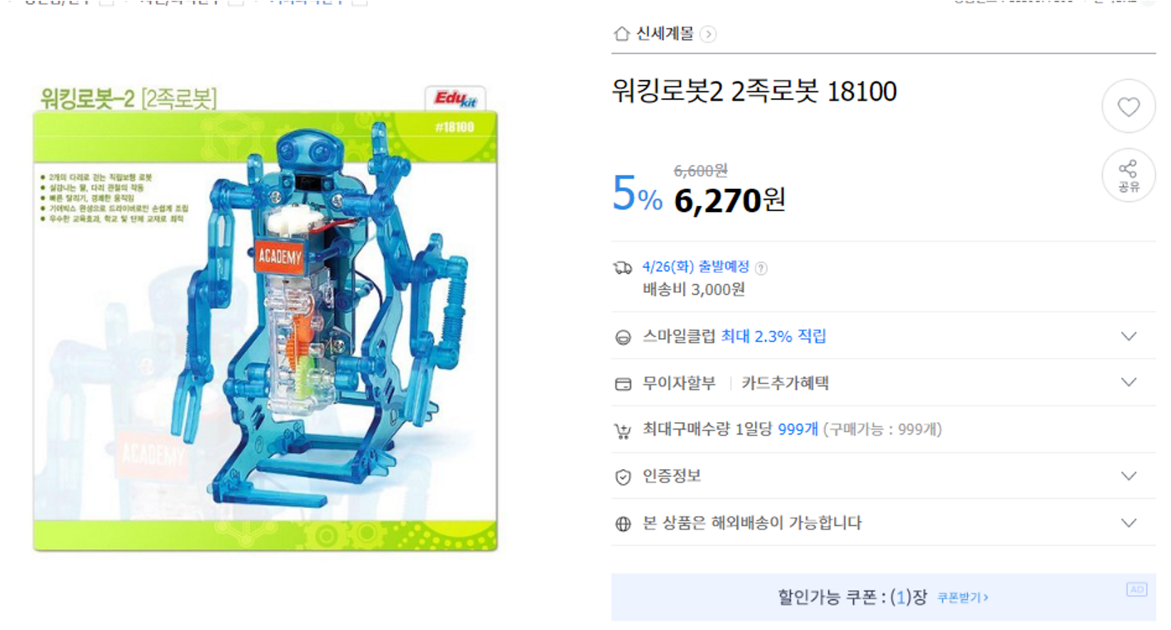Click the 쿠폰받기 link
The width and height of the screenshot is (1171, 630).
[x=963, y=597]
